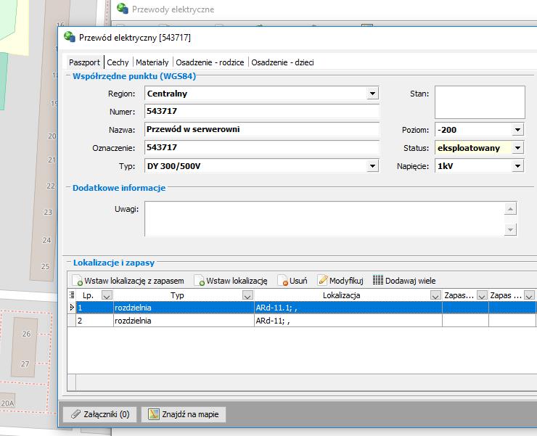
Task: Collapse the Dodatkowe informacje section
Action: click(68, 187)
